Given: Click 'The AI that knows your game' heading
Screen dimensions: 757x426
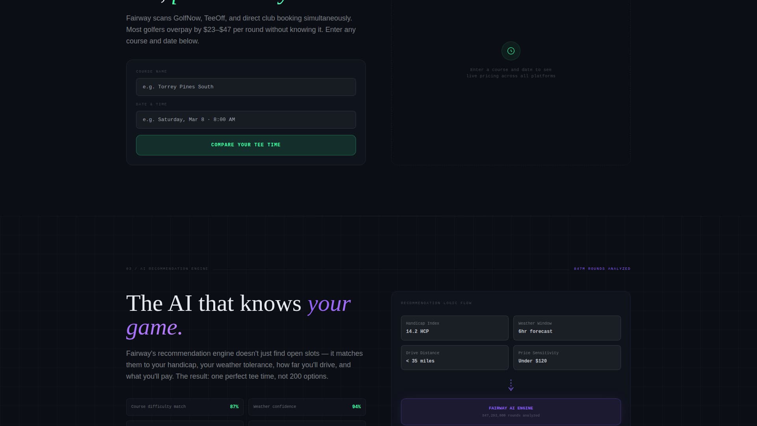Looking at the screenshot, I should [x=239, y=315].
